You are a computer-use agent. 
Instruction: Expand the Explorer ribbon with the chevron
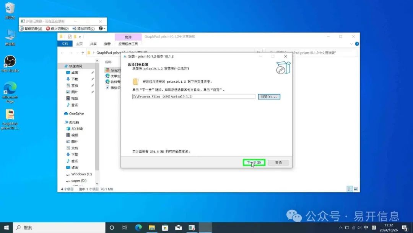pos(351,44)
